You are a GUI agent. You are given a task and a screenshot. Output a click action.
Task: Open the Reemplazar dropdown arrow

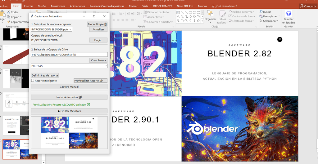pos(279,16)
